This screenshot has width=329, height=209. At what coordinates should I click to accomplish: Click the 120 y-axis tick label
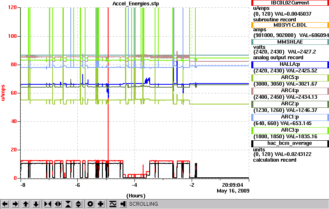(x=12, y=7)
